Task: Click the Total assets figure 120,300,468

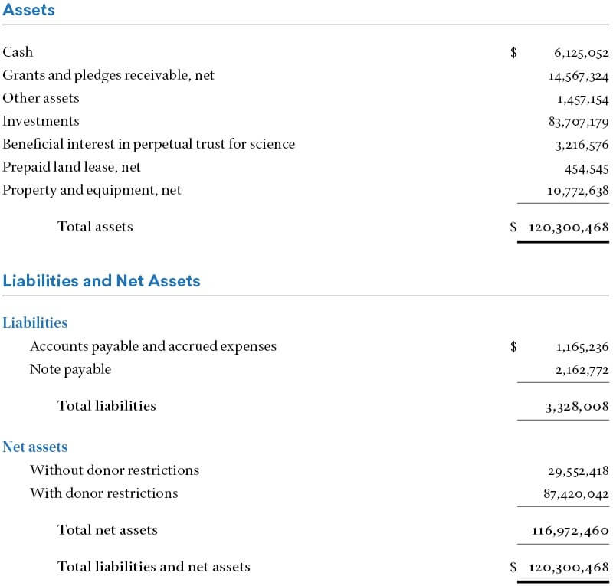Action: coord(569,228)
